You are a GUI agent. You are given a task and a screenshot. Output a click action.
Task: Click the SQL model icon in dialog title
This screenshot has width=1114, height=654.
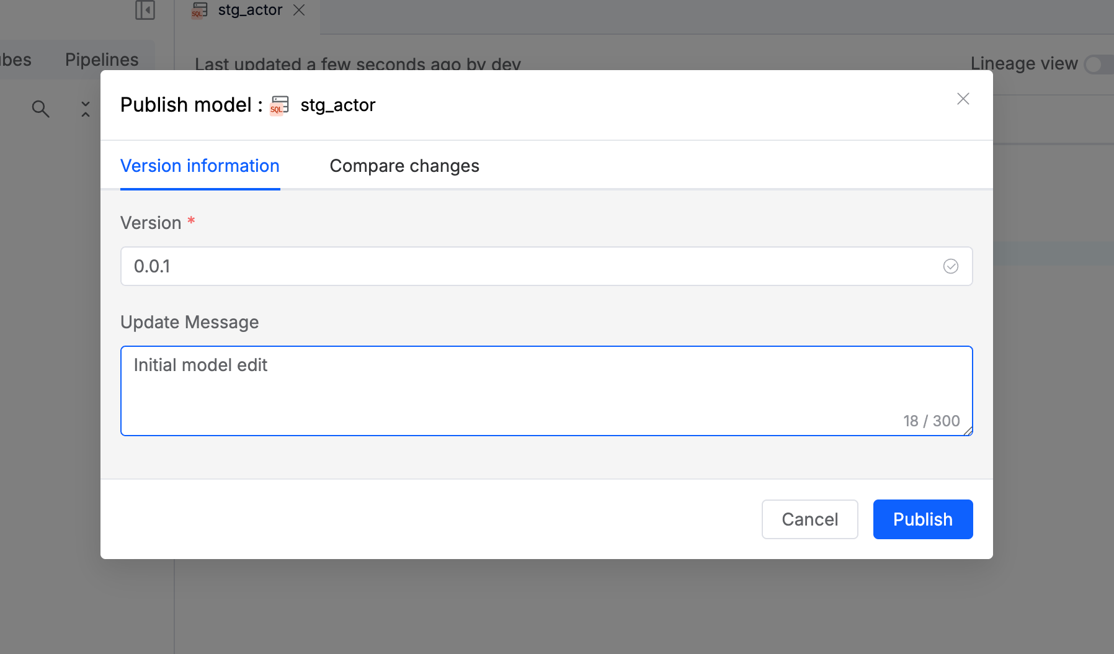[280, 105]
